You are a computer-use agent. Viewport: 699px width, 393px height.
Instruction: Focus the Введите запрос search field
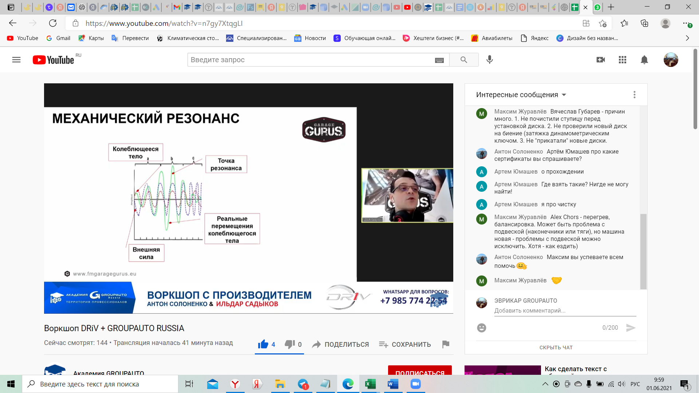click(311, 60)
